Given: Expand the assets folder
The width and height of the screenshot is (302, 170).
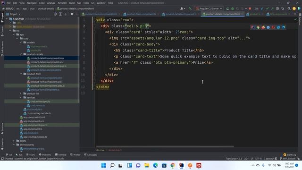Looking at the screenshot, I should (x=14, y=141).
